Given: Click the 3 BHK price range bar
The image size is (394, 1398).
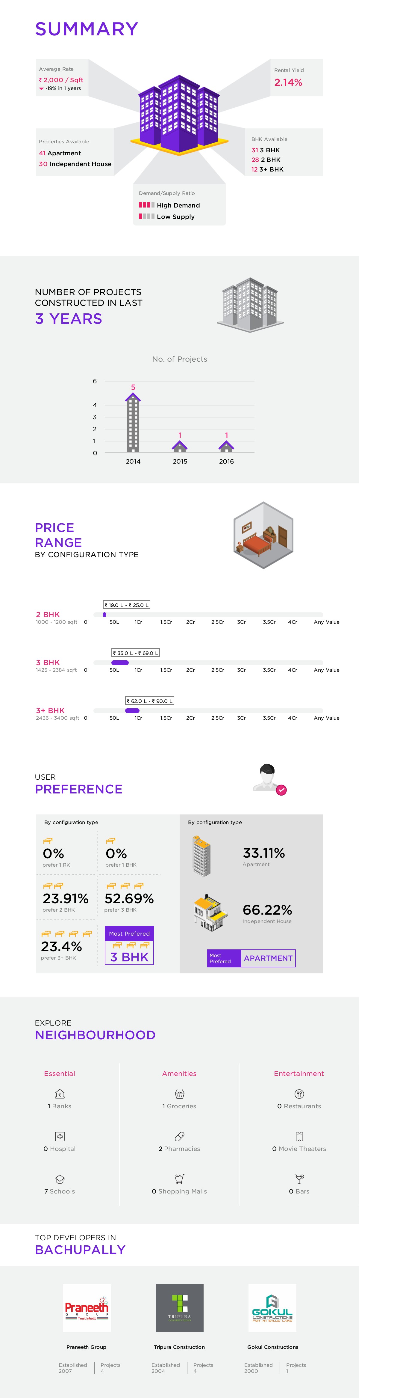Looking at the screenshot, I should (120, 663).
